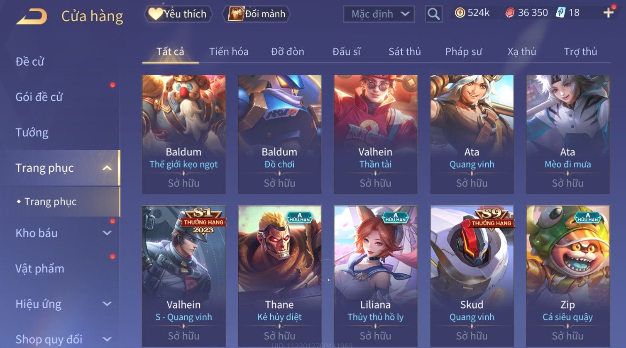
Task: Open the Yêu thích heart favorites
Action: coord(178,14)
